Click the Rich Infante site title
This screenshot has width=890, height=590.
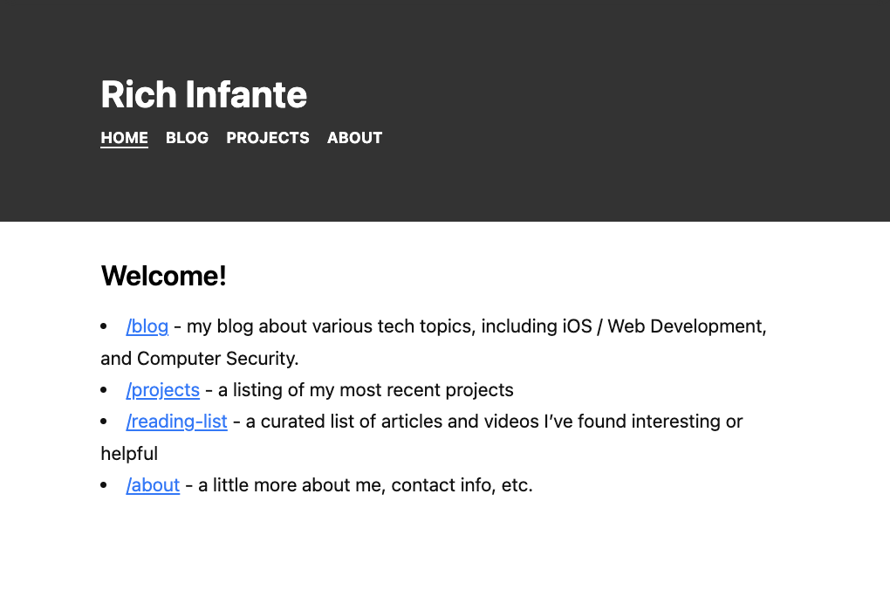click(x=203, y=94)
